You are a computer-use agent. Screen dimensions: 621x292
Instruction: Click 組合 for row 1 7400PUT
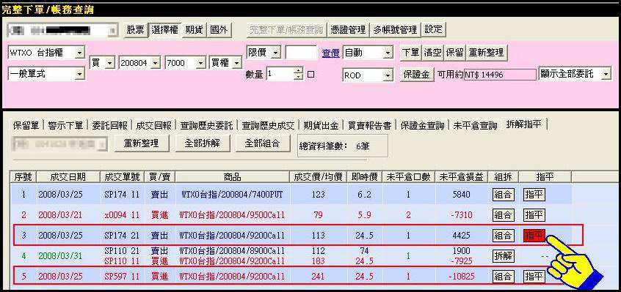pos(503,195)
